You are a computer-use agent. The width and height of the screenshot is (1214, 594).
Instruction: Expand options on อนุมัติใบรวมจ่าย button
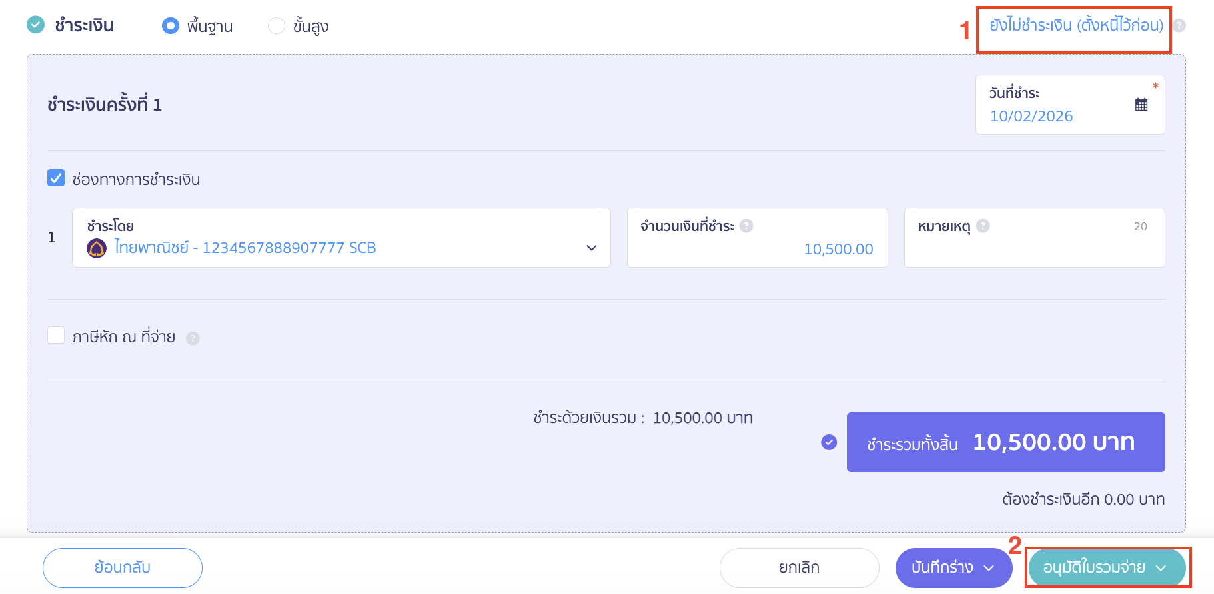[1161, 568]
